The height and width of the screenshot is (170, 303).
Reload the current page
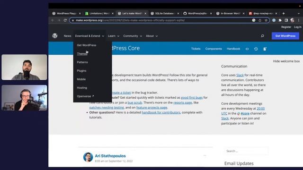(x=65, y=20)
